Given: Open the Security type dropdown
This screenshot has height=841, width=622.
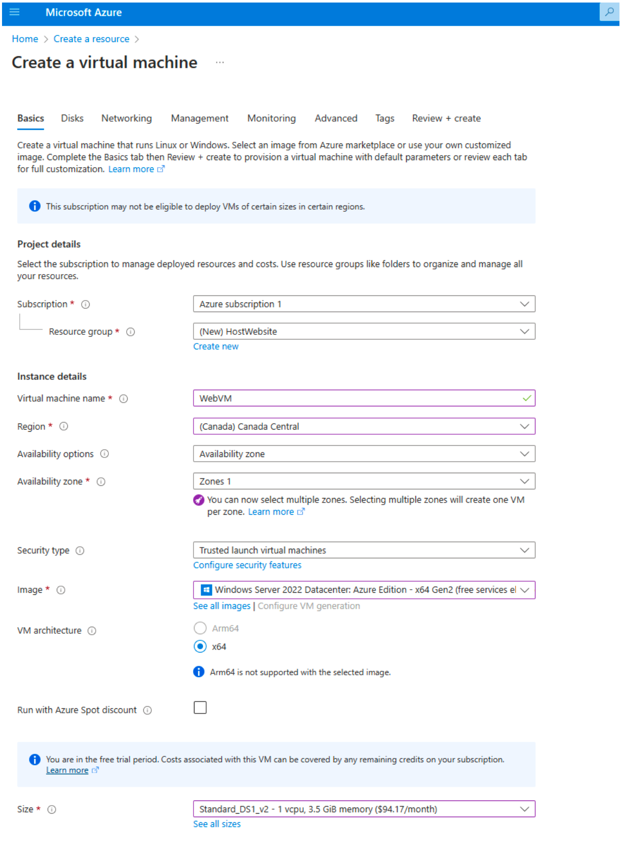Looking at the screenshot, I should (x=524, y=550).
